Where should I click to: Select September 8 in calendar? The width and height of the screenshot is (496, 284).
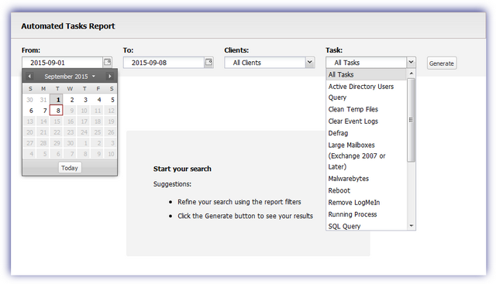(x=57, y=111)
